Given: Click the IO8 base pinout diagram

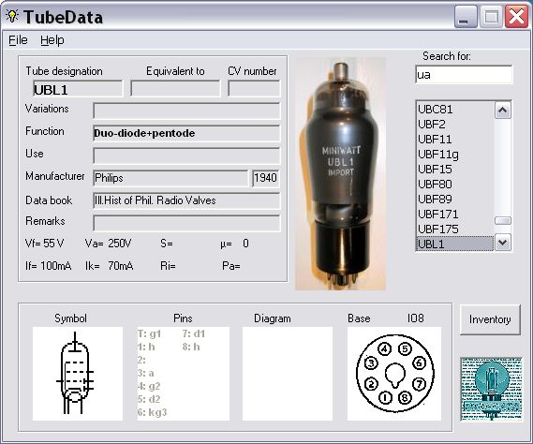Looking at the screenshot, I should [x=394, y=374].
